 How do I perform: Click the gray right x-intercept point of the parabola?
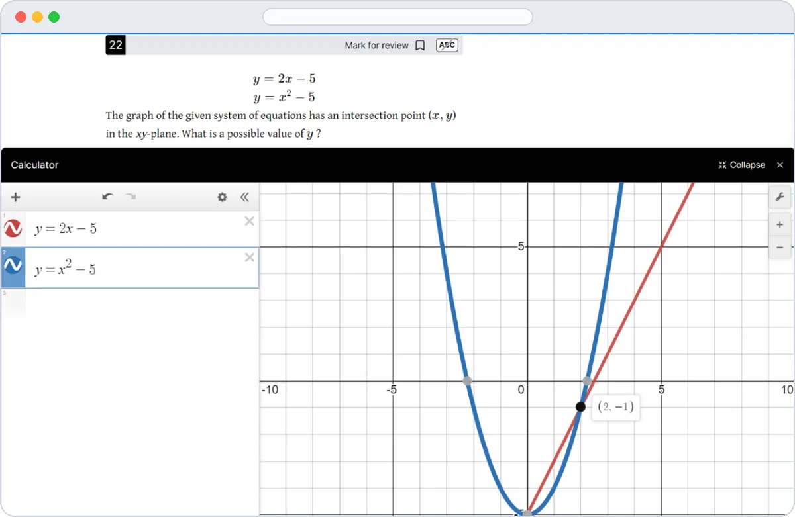(587, 381)
